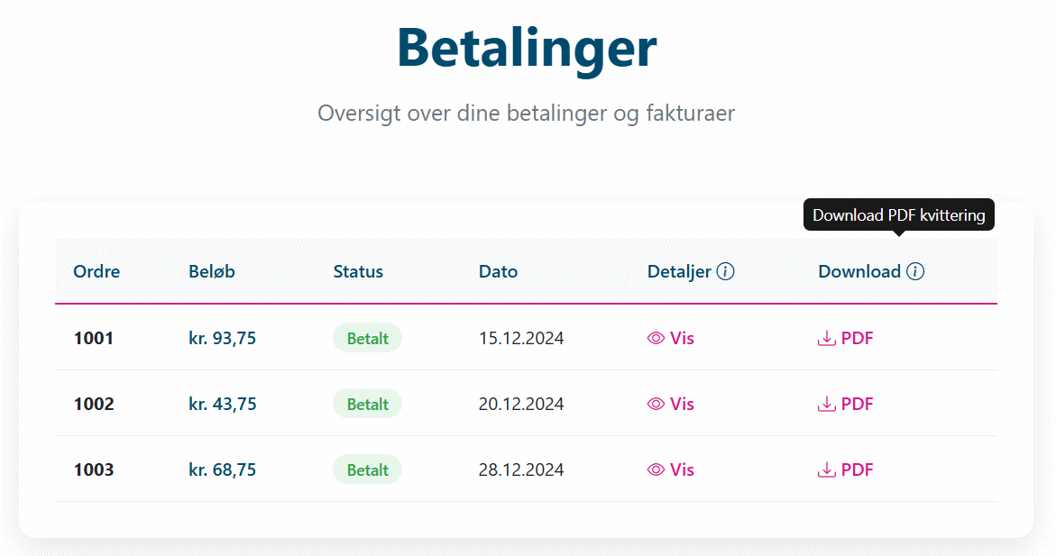Open Vis details link for 20.12.2024 payment
Image resolution: width=1056 pixels, height=556 pixels.
point(671,404)
